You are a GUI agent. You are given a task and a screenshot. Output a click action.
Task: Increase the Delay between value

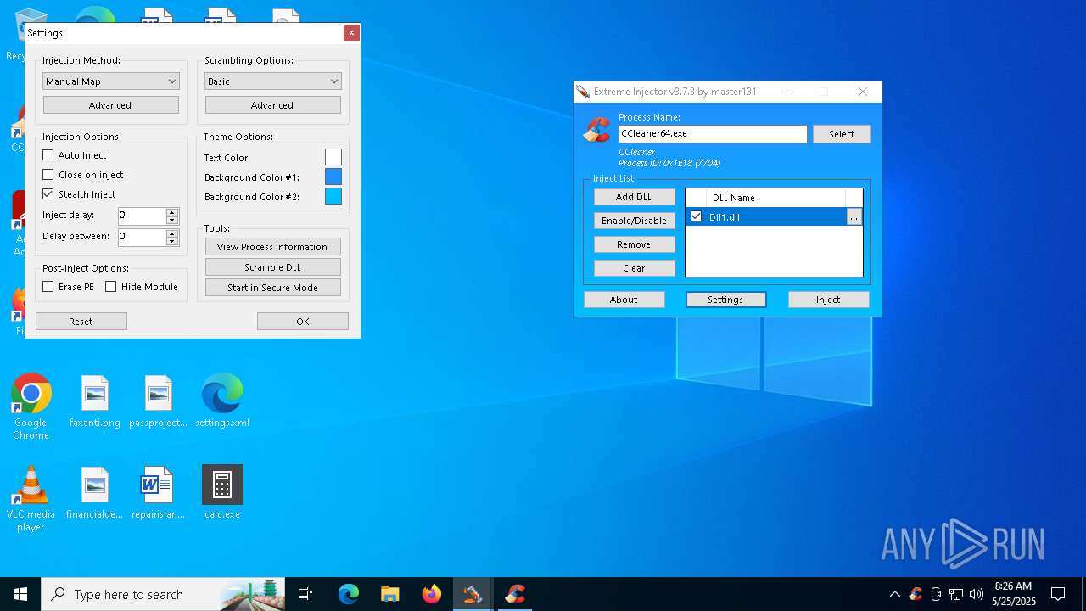click(172, 233)
